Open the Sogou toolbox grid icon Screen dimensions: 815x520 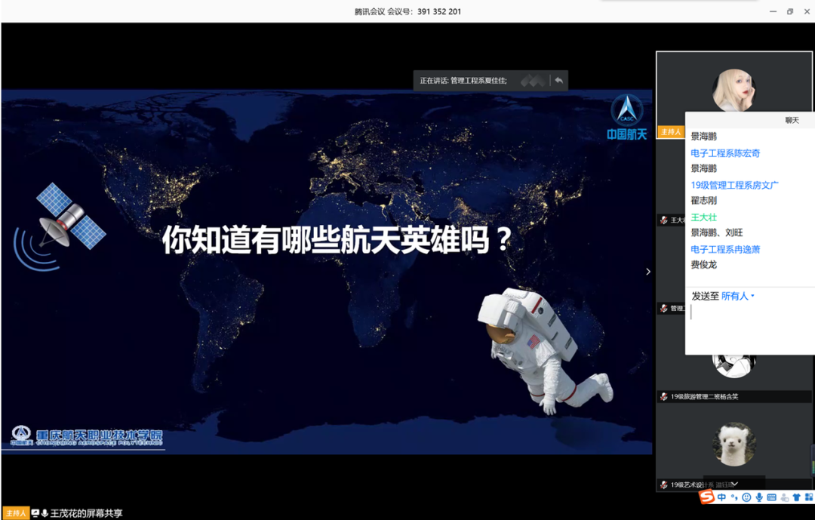coord(808,497)
